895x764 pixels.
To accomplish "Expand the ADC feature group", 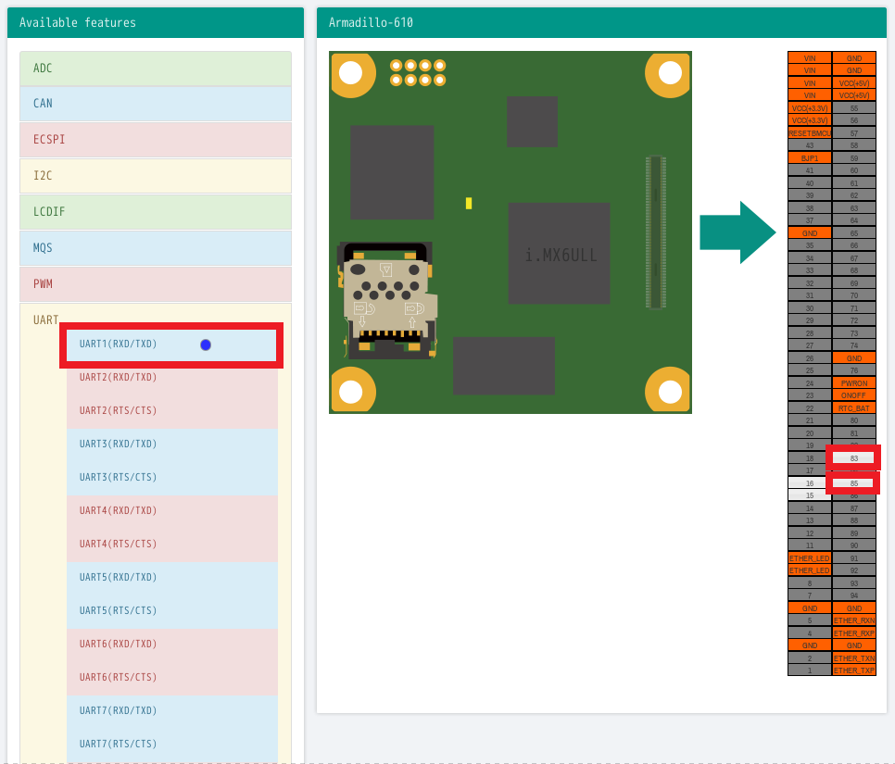I will point(156,69).
